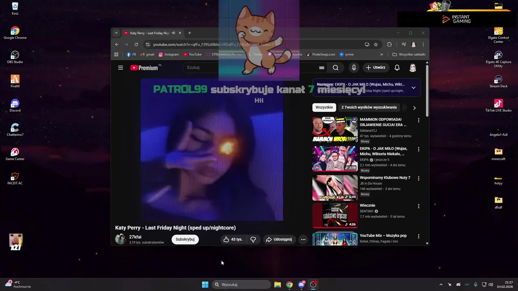518x291 pixels.
Task: Open options for MAMMON ODPOWIADA video
Action: (418, 120)
